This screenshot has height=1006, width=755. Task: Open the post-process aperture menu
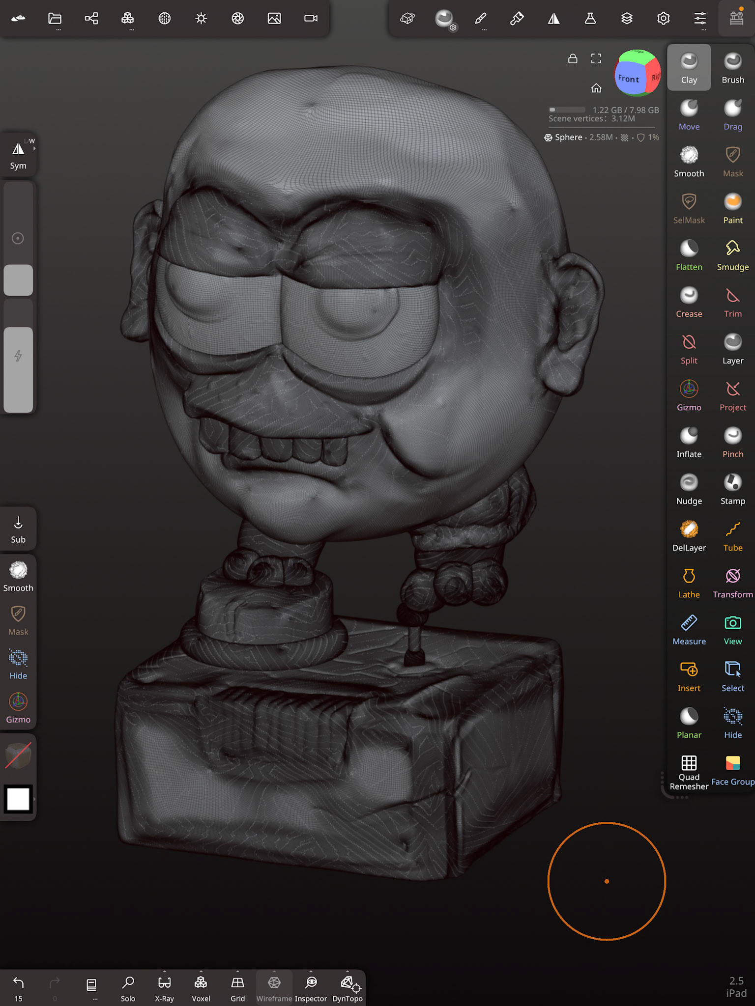pos(237,19)
